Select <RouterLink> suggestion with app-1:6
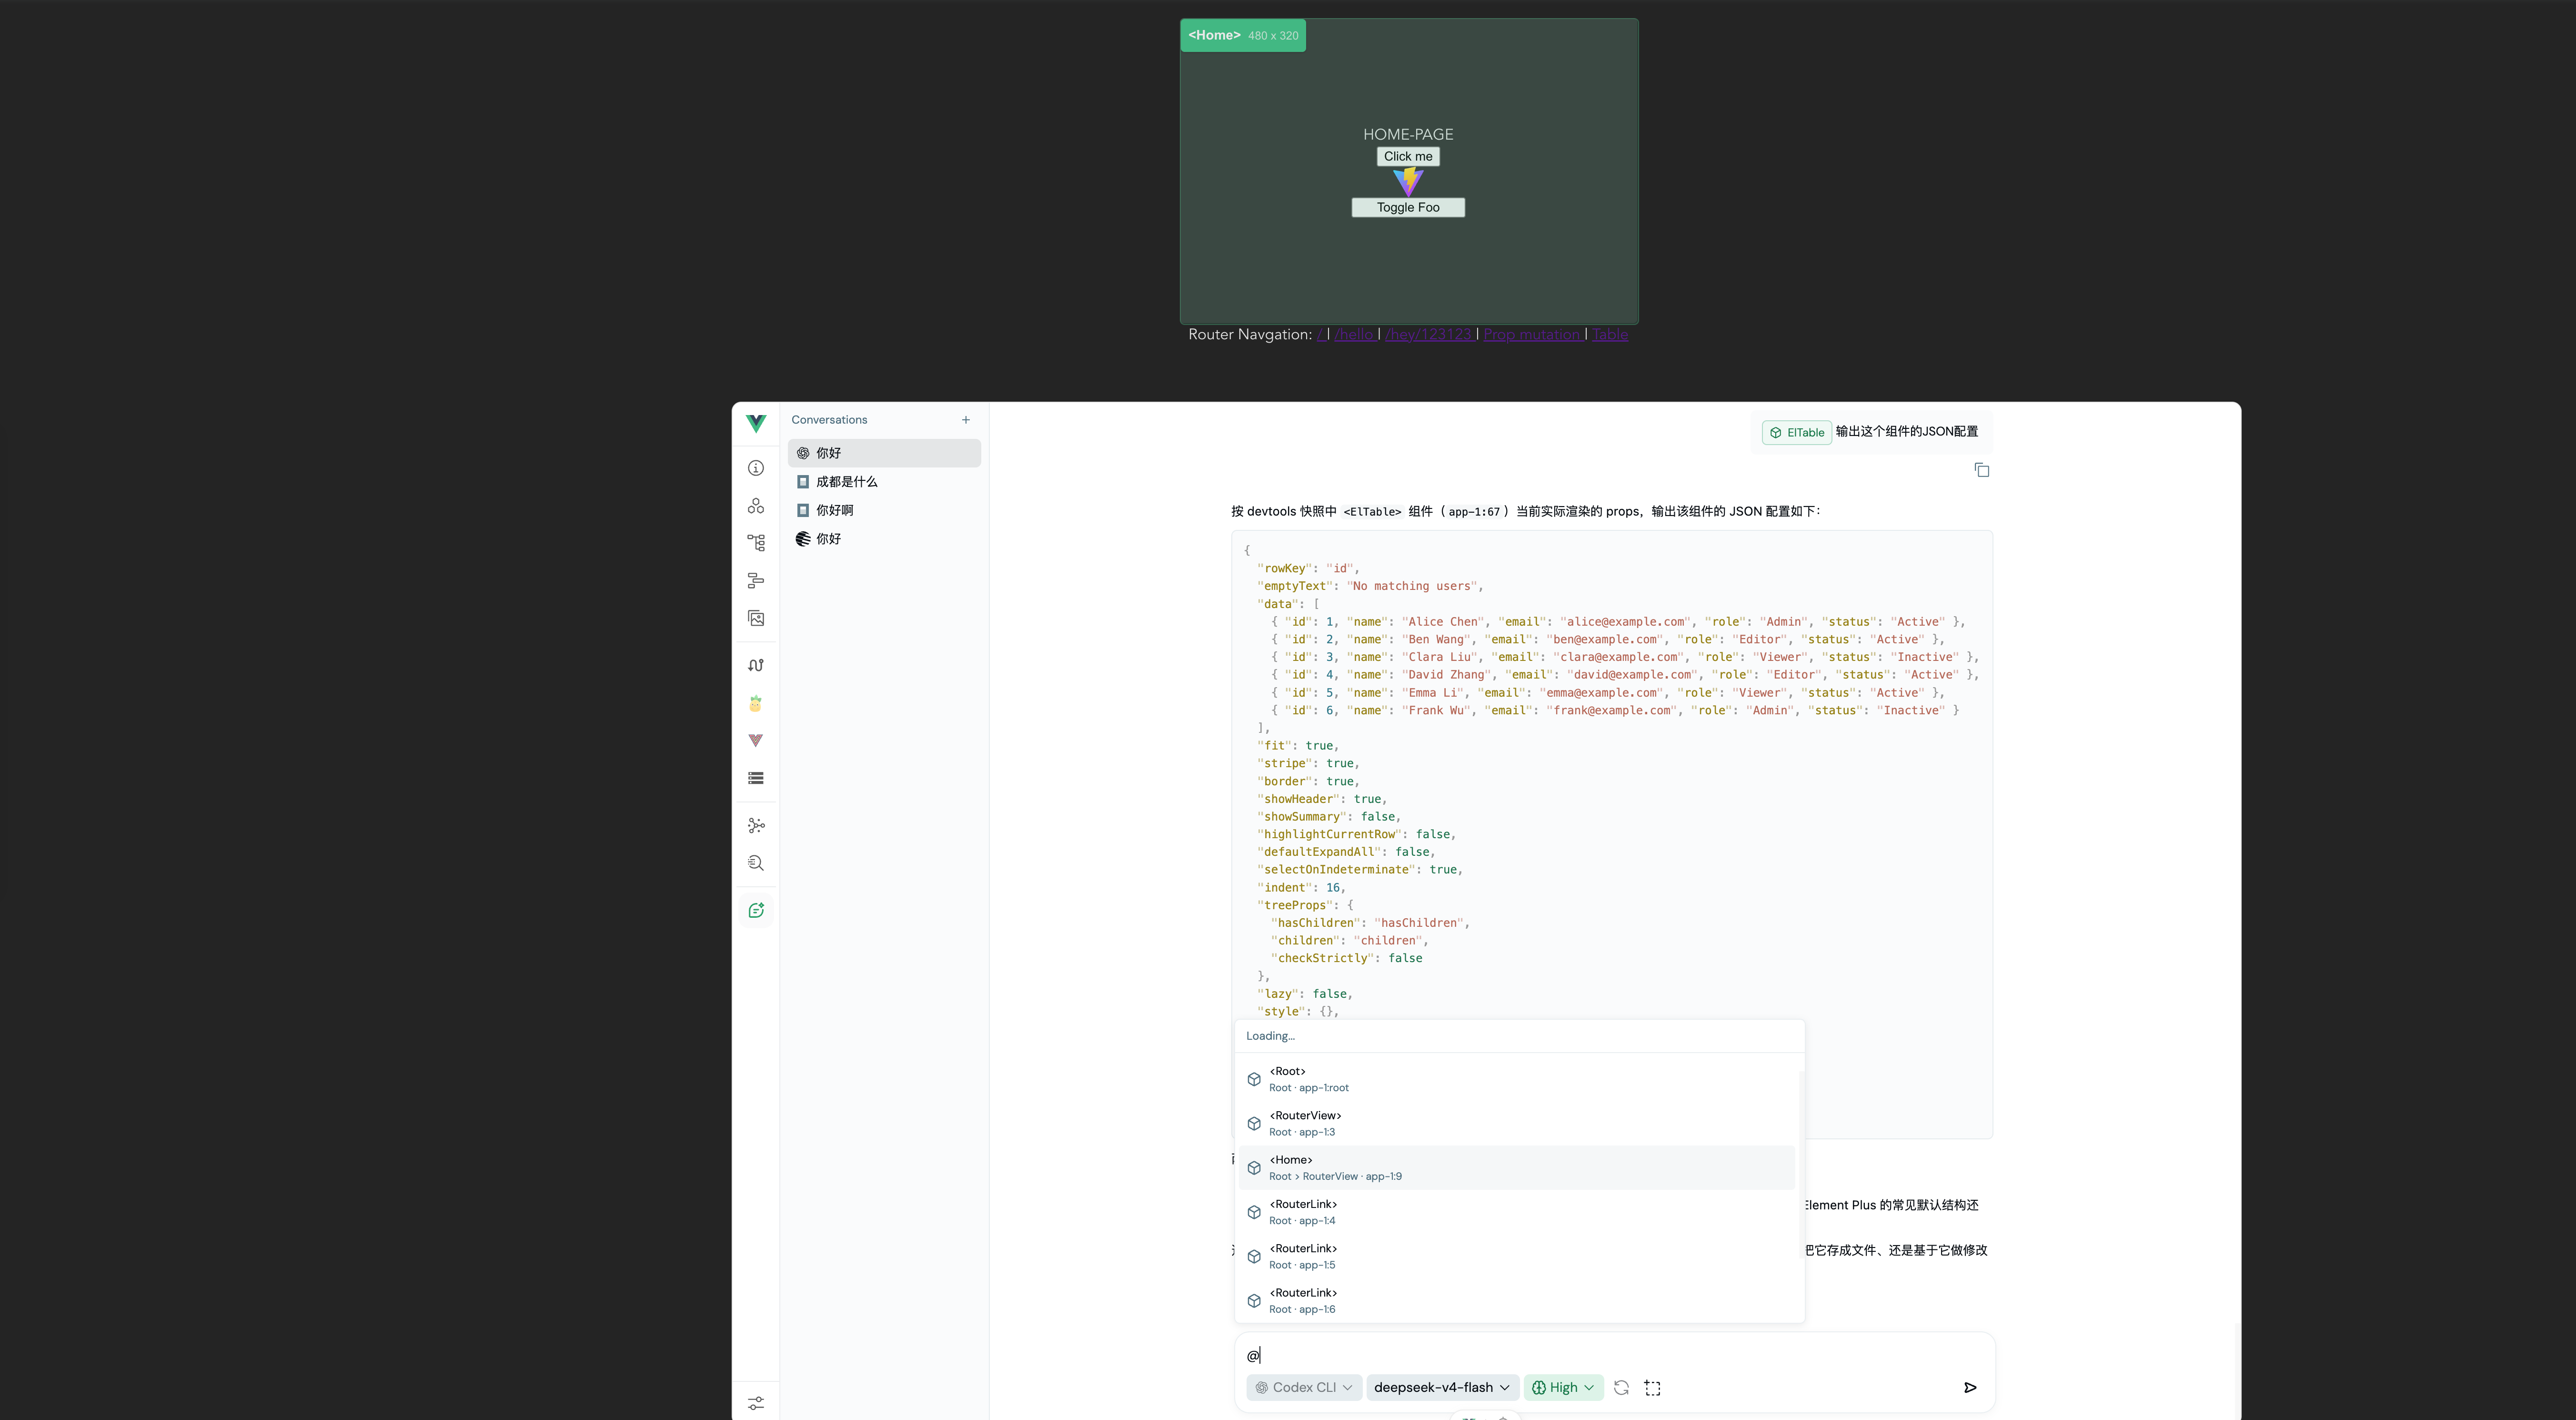Viewport: 2576px width, 1420px height. 1517,1300
